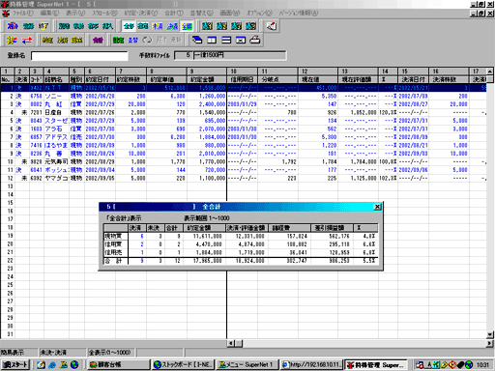The image size is (495, 371).
Task: Click the 登録 register toolbar icon
Action: 28,26
